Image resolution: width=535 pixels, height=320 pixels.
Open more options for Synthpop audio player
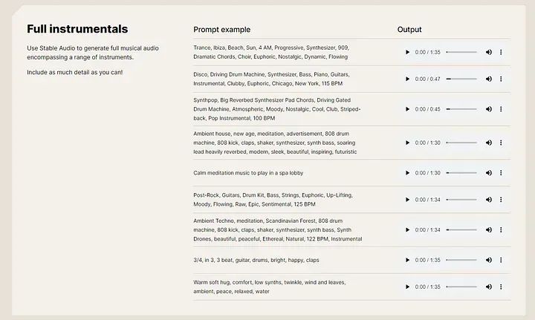coord(502,109)
